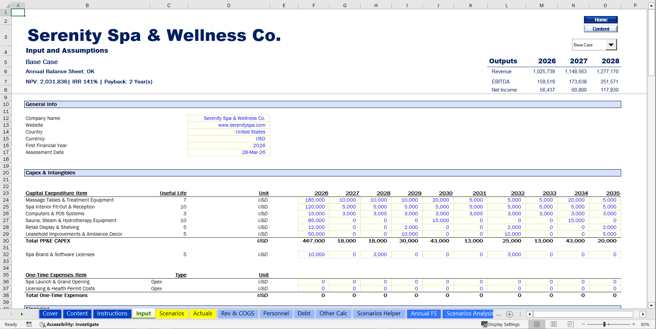Image resolution: width=656 pixels, height=329 pixels.
Task: Click the sheet navigation right arrow
Action: (22, 314)
